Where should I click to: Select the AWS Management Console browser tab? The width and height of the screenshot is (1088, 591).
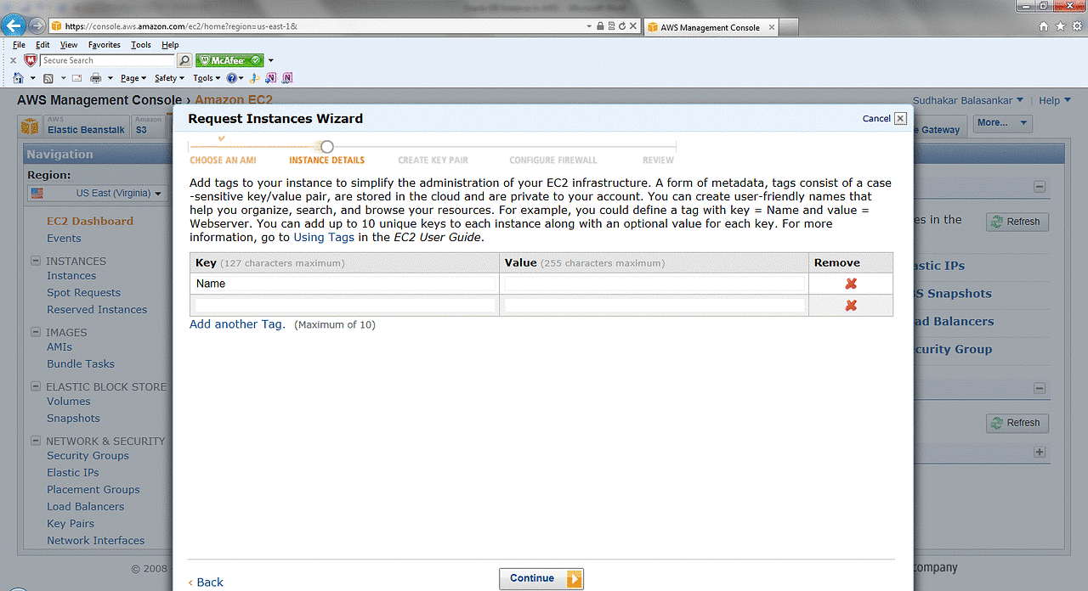(711, 27)
